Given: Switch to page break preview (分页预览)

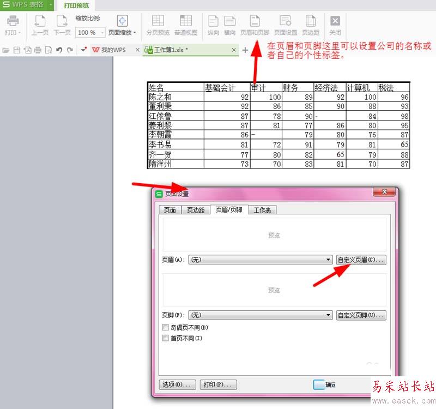Looking at the screenshot, I should tap(158, 25).
